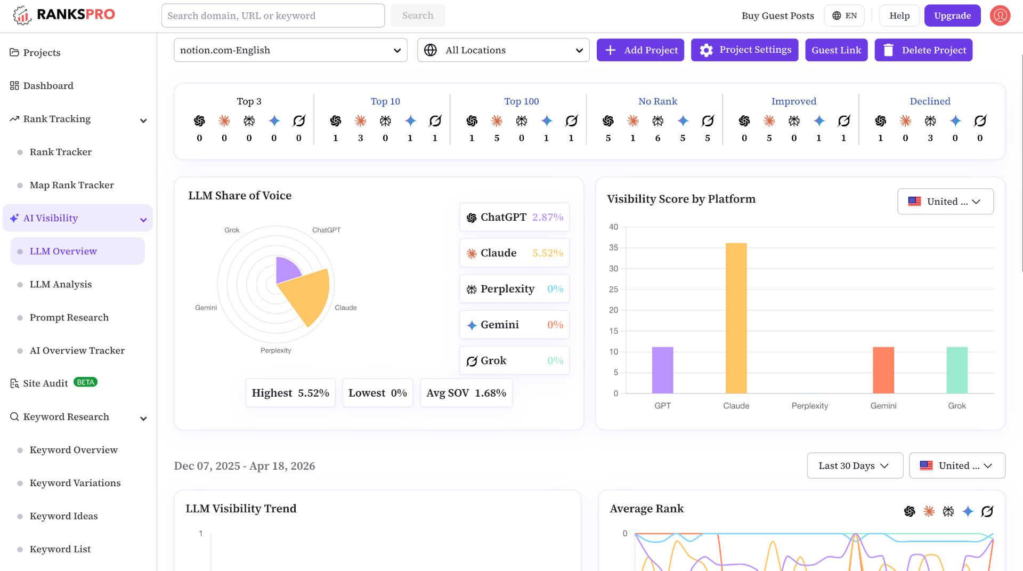This screenshot has width=1023, height=571.
Task: Click the Grok icon under No Rank
Action: coord(708,121)
